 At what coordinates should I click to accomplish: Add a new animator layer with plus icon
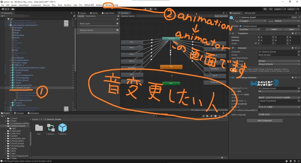[x=117, y=19]
